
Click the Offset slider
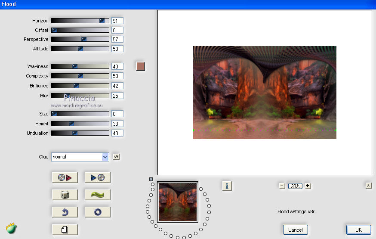pos(80,30)
